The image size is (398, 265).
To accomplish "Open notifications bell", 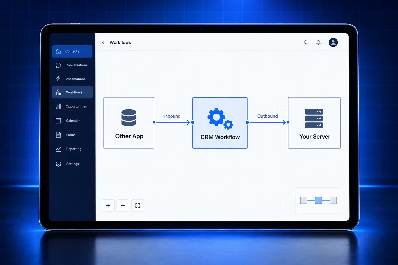I will [x=318, y=42].
